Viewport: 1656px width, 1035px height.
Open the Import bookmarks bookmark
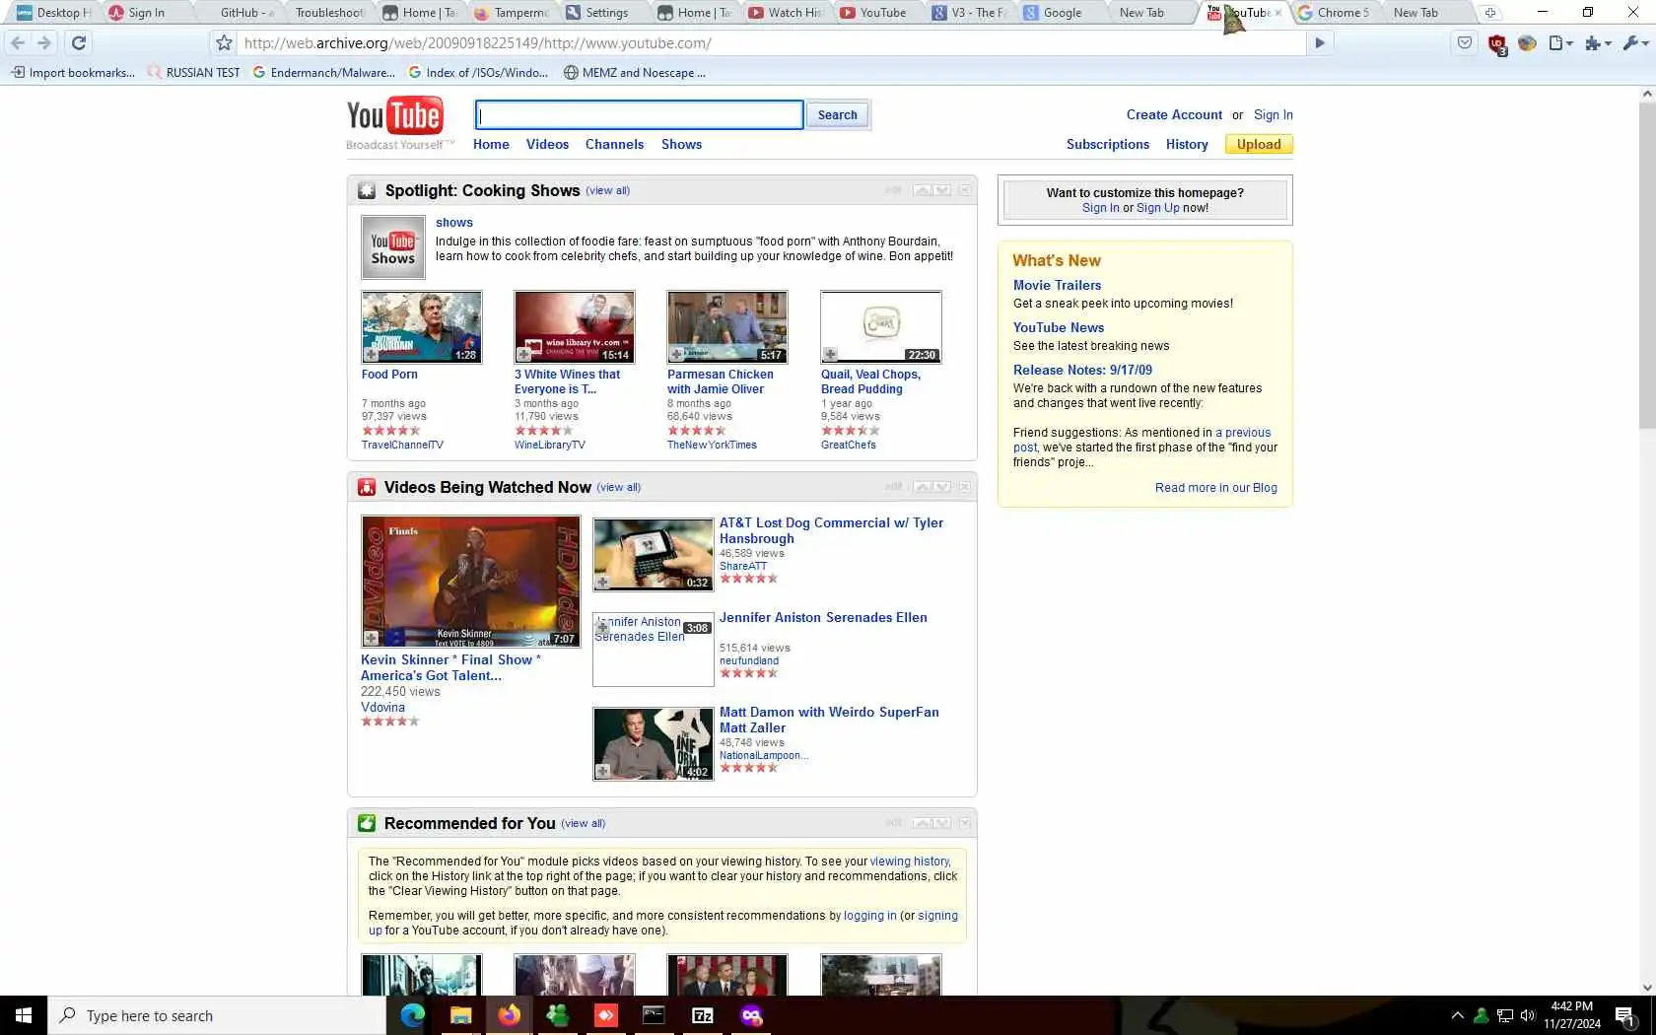[x=73, y=72]
